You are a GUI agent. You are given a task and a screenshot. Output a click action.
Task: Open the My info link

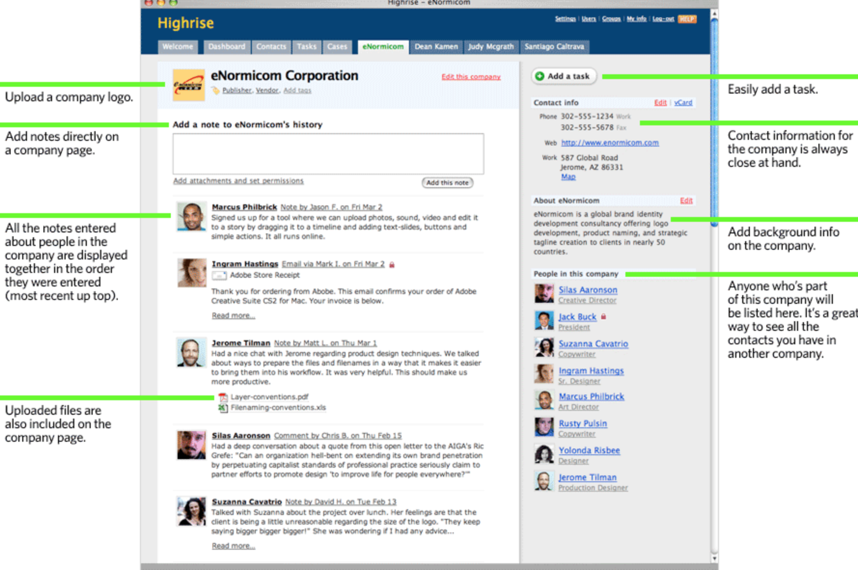[636, 19]
